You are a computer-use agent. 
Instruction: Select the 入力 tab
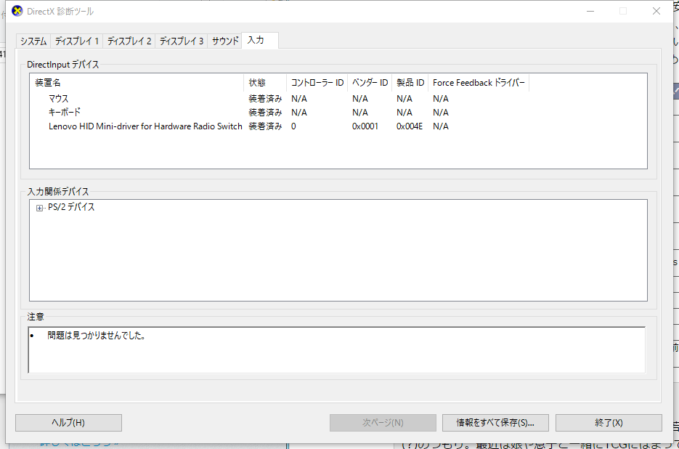point(260,40)
